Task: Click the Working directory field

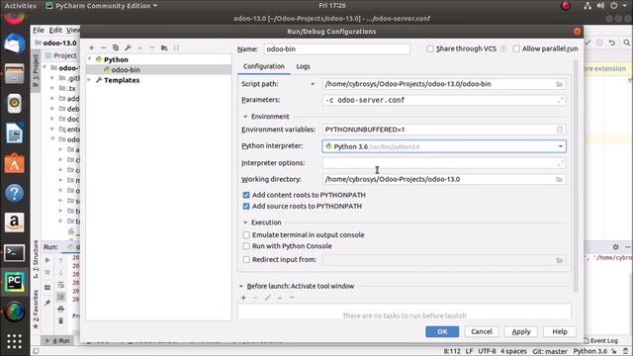Action: pos(444,179)
